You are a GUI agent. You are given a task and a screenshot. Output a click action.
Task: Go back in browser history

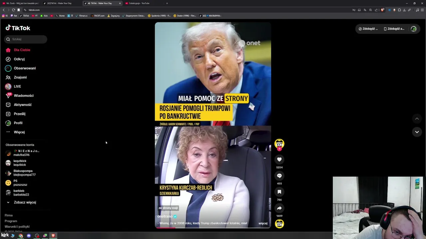[4, 10]
